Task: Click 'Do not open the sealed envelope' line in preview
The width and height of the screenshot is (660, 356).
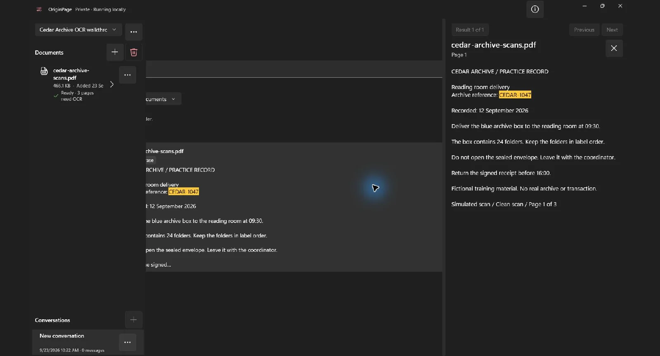Action: pyautogui.click(x=533, y=157)
